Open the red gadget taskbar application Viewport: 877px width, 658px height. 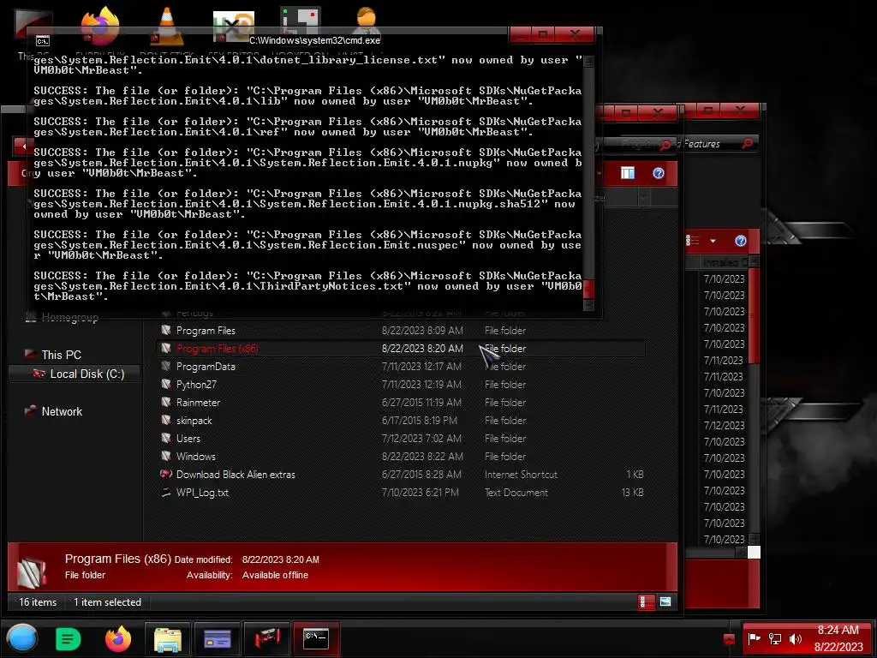tap(267, 639)
